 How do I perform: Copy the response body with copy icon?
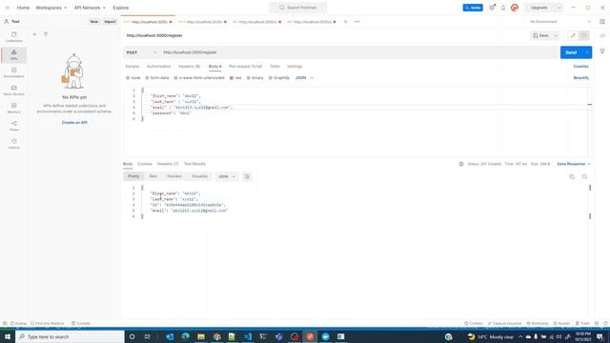coord(572,176)
